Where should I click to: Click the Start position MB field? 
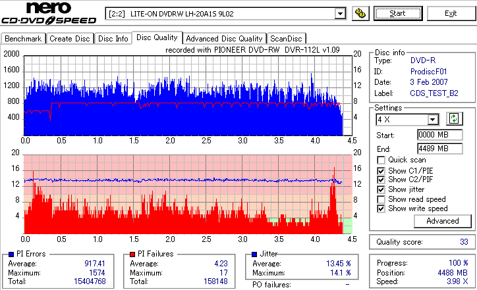440,135
